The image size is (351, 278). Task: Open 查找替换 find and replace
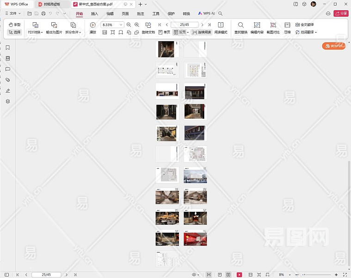point(240,25)
